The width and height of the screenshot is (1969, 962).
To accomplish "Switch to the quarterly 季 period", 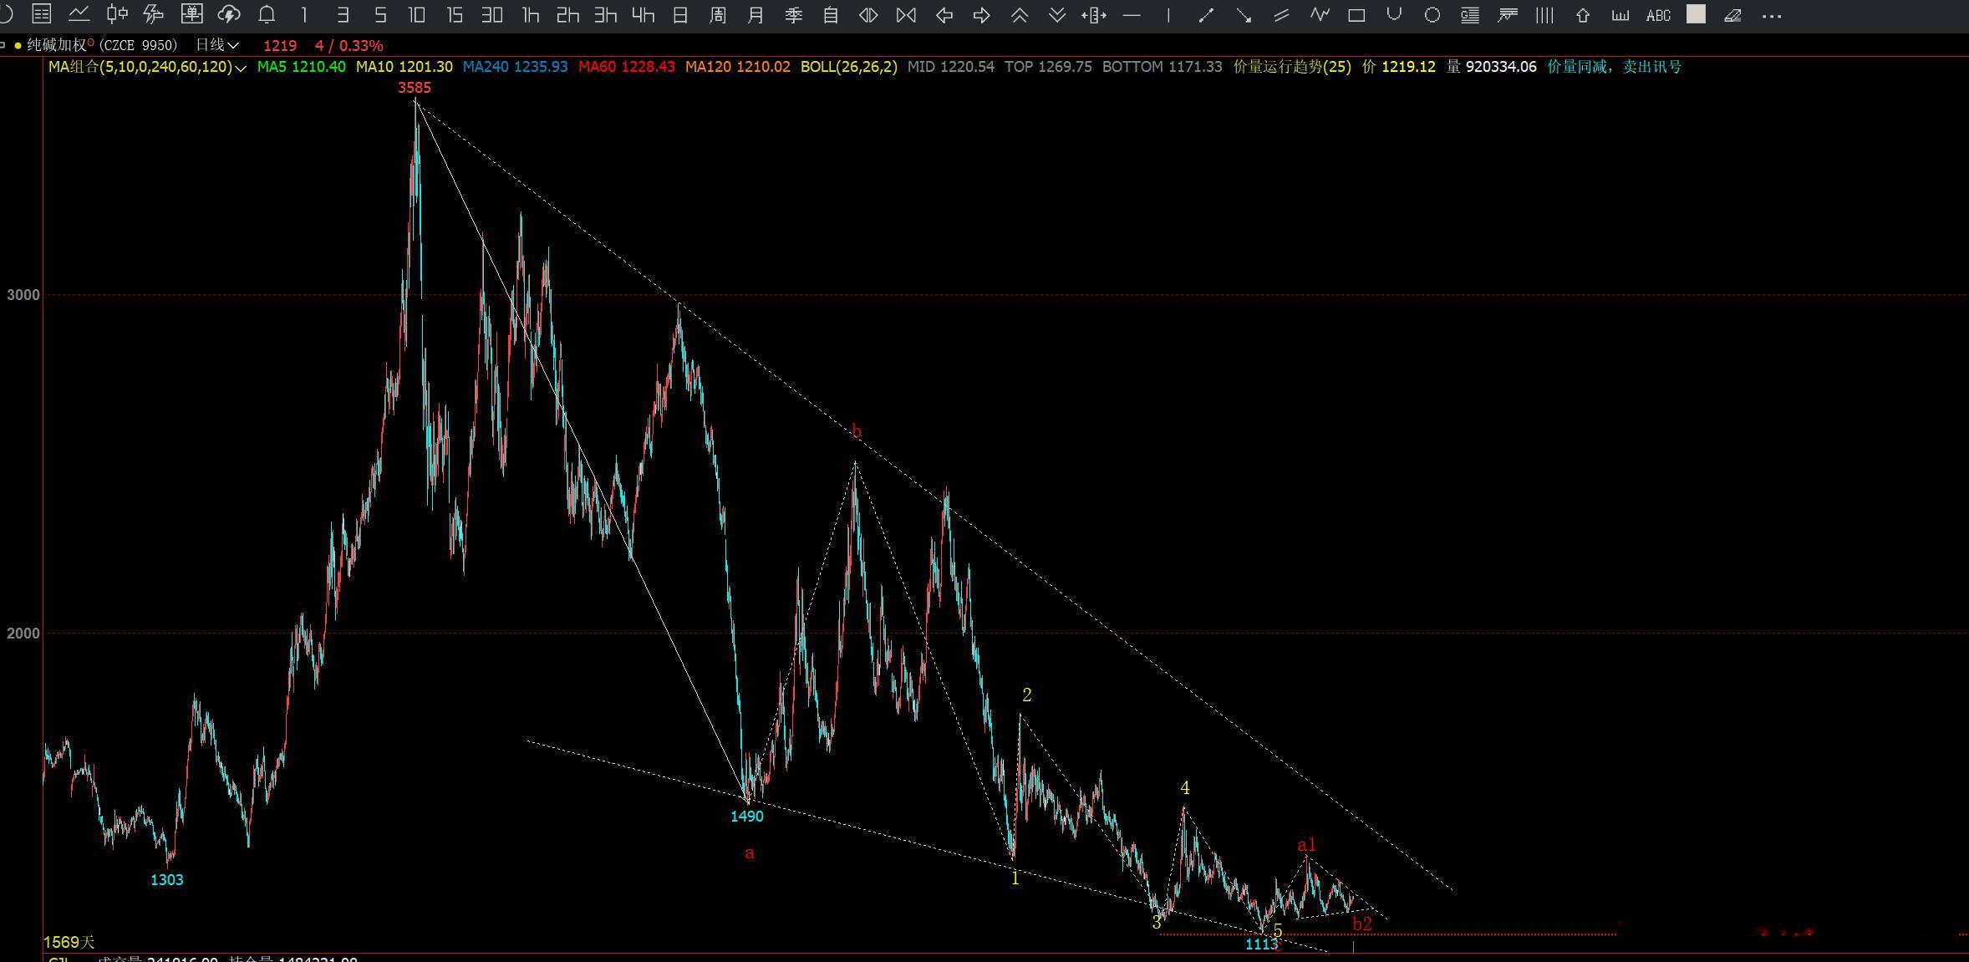I will tap(793, 15).
